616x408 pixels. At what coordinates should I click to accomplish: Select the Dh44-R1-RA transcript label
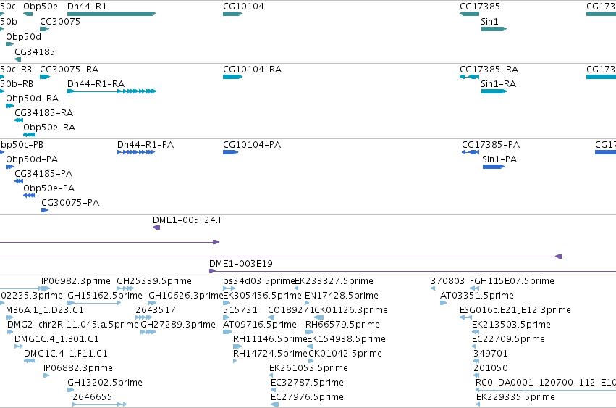[x=96, y=84]
